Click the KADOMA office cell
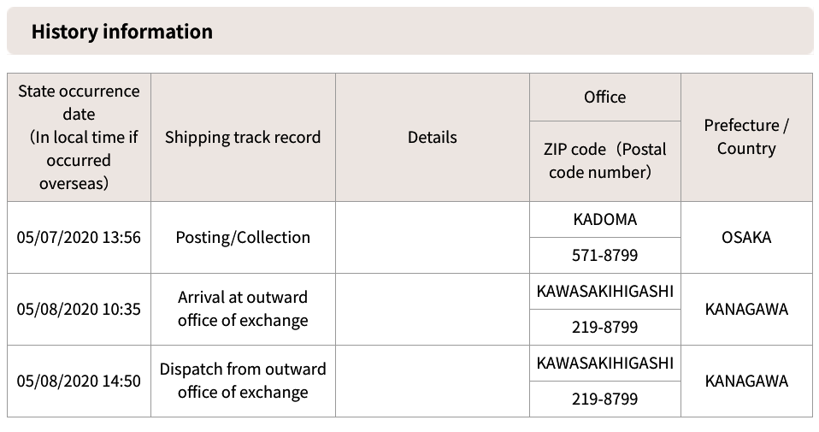 click(605, 219)
